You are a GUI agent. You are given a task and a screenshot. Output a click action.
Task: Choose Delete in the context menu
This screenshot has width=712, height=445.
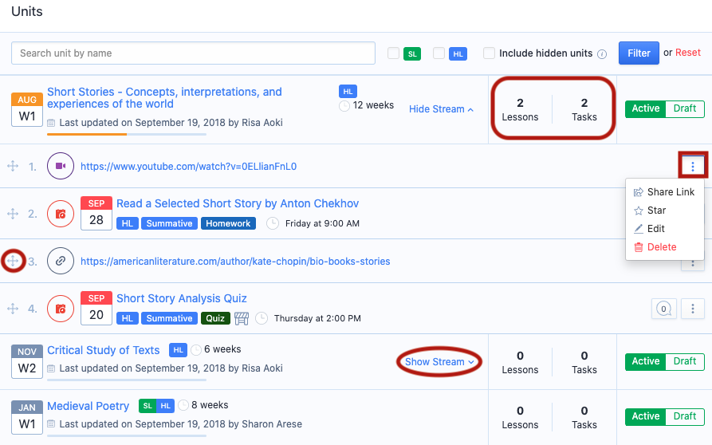(x=661, y=247)
